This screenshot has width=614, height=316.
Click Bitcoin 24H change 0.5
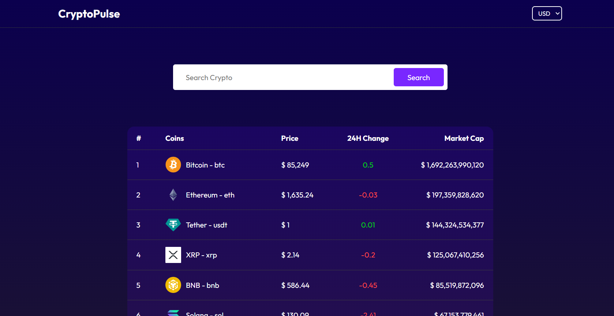(x=368, y=165)
